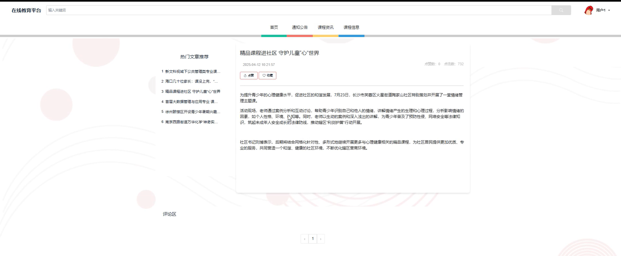Image resolution: width=621 pixels, height=256 pixels.
Task: Go to next comments page arrow
Action: click(x=320, y=239)
